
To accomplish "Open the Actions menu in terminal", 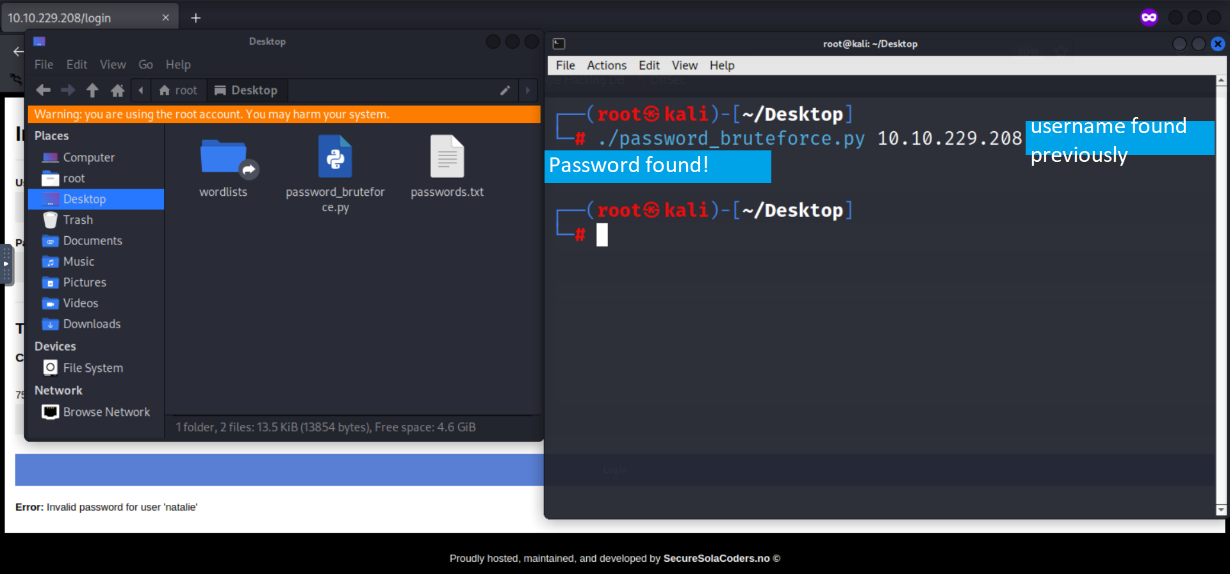I will pos(606,65).
